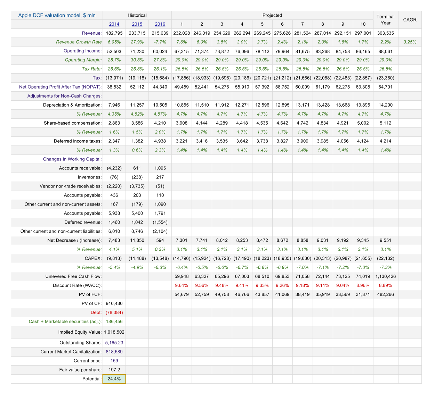
Task: Select the Terminal Year column header
Action: (x=385, y=20)
